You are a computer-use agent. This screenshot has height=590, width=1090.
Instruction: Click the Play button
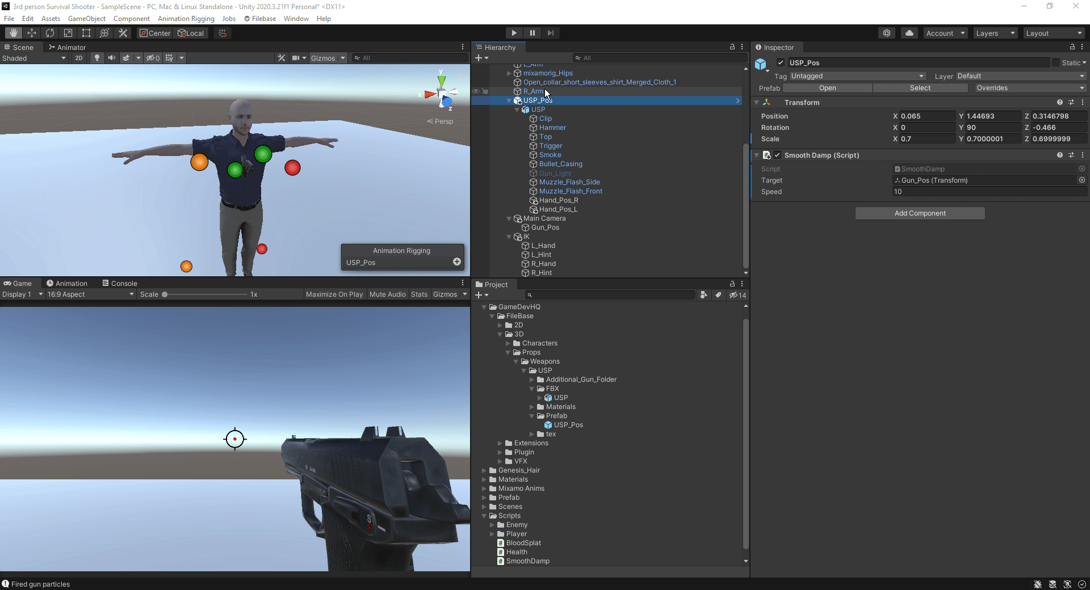point(514,33)
